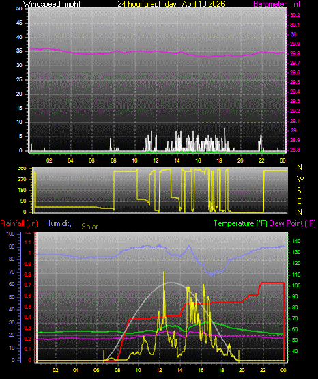Click the 30.2 barometer scale value
The width and height of the screenshot is (318, 379).
(x=295, y=15)
